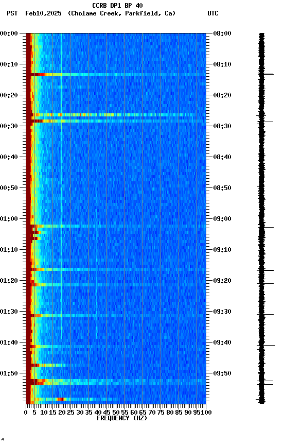Screen dimensions: 284x445
Task: Click the UTC time label "09:50"
Action: 222,373
